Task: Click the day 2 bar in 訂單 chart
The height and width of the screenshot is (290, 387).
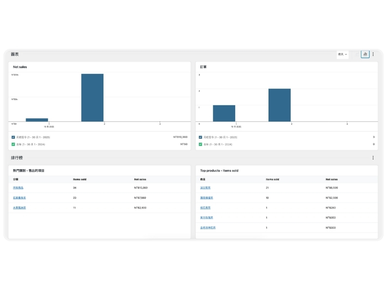Action: pyautogui.click(x=279, y=105)
